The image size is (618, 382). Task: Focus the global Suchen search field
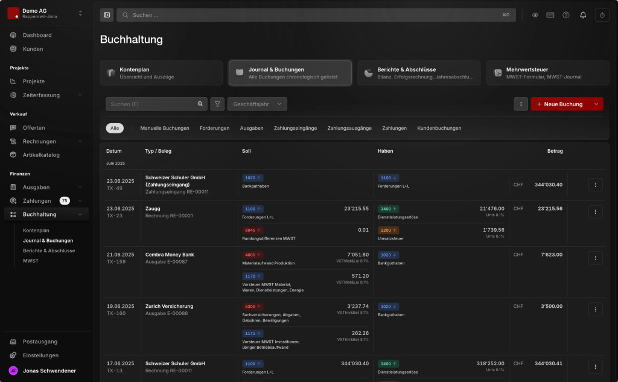coord(316,15)
